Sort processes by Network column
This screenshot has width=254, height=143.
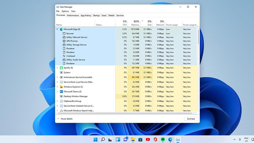coord(159,23)
